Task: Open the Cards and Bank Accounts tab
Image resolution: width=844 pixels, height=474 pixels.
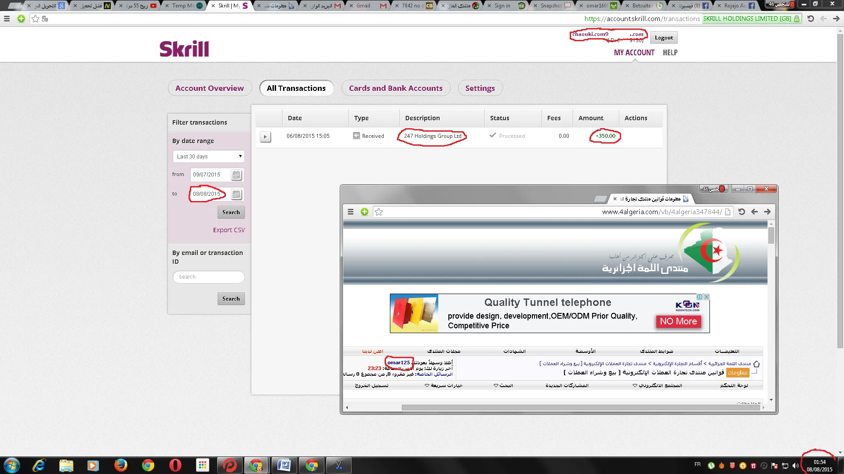Action: point(396,88)
